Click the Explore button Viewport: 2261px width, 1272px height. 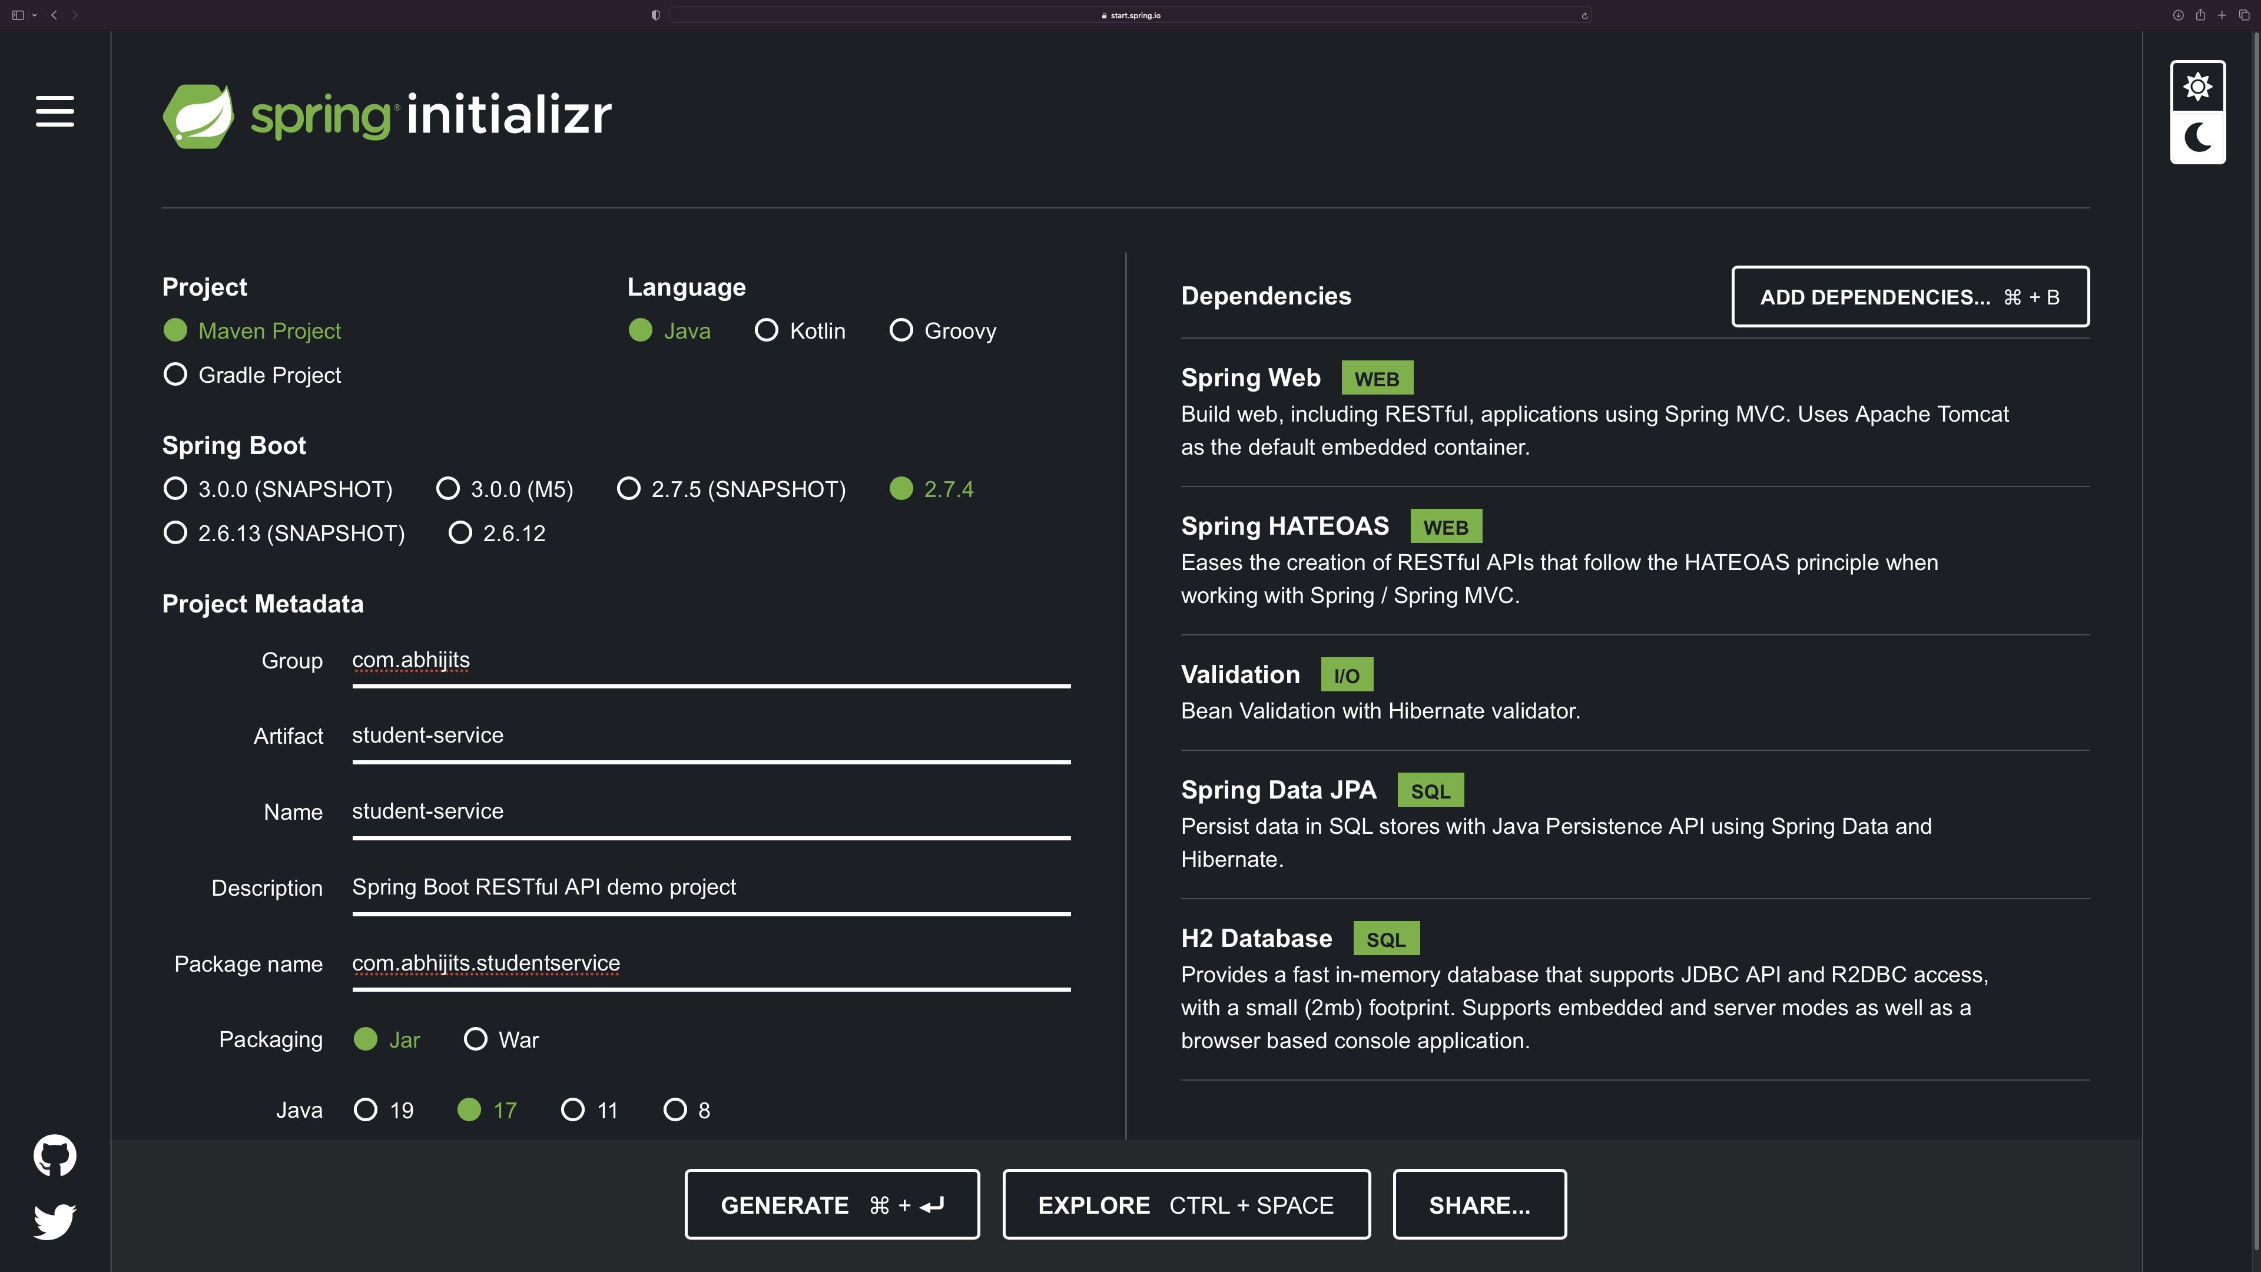pyautogui.click(x=1186, y=1204)
